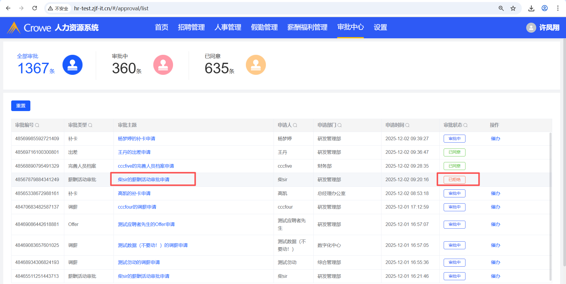Open cccfive的完善人员档案申请 link
The width and height of the screenshot is (566, 284).
pyautogui.click(x=146, y=166)
